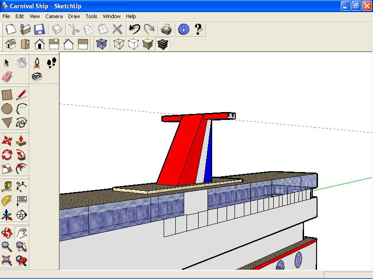
Task: Enable Shaded display mode
Action: tap(148, 44)
